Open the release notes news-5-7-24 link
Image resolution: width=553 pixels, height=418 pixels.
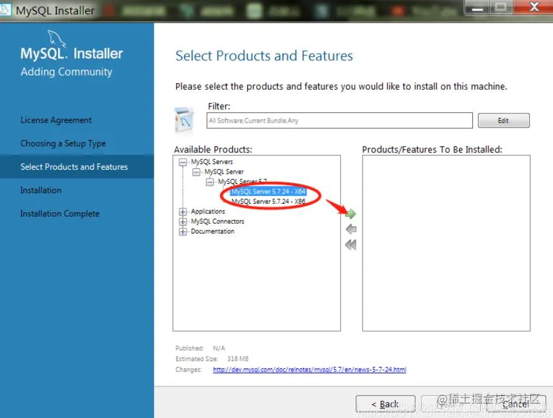[310, 370]
